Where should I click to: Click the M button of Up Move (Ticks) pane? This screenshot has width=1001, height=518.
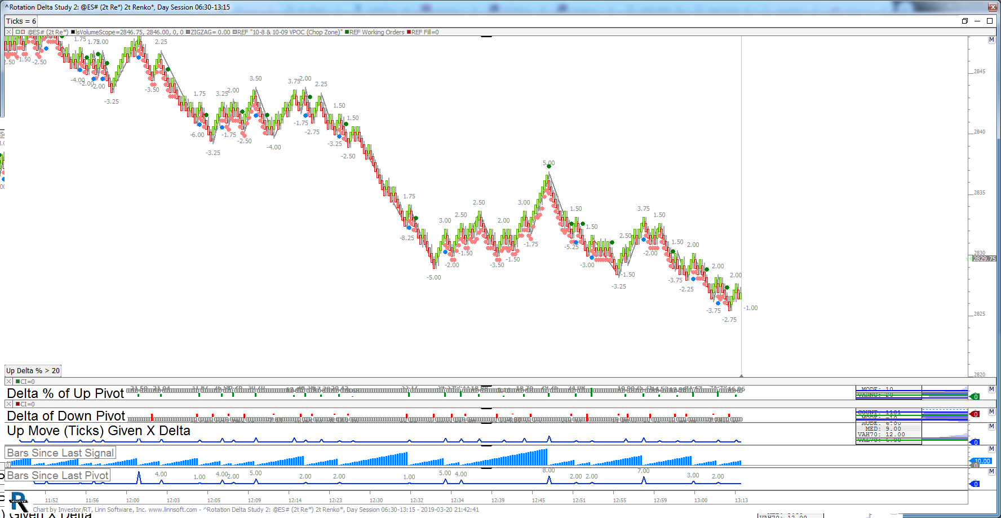coord(991,426)
